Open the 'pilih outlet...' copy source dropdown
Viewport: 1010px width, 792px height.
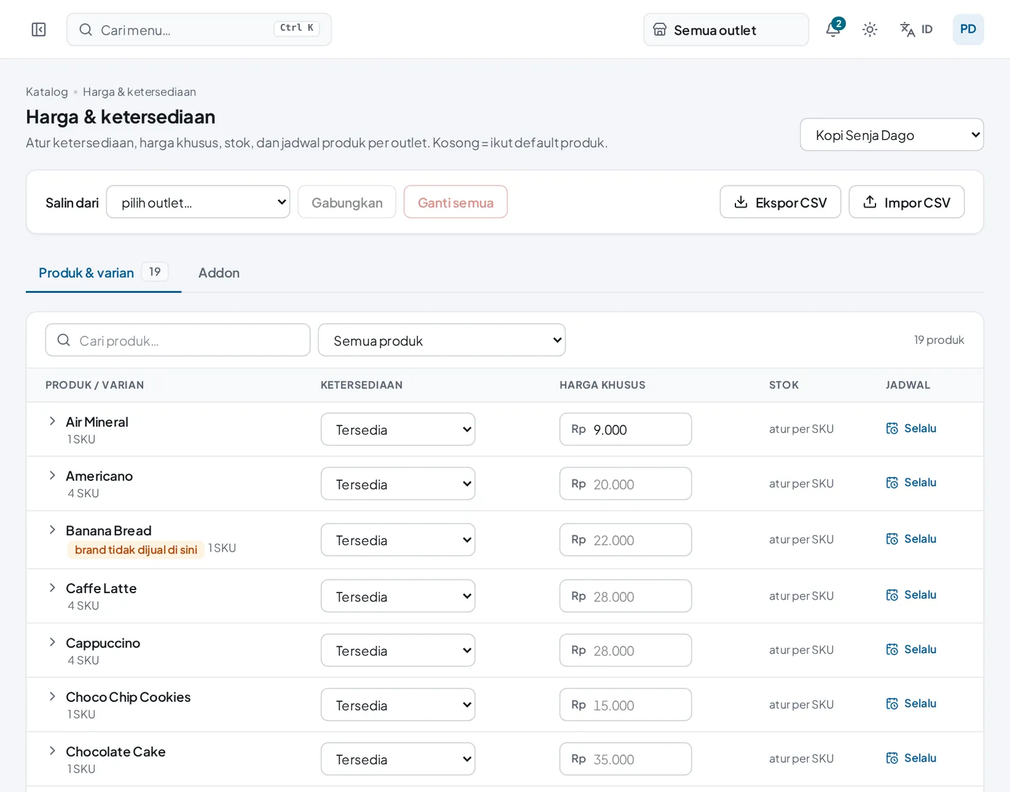coord(198,202)
